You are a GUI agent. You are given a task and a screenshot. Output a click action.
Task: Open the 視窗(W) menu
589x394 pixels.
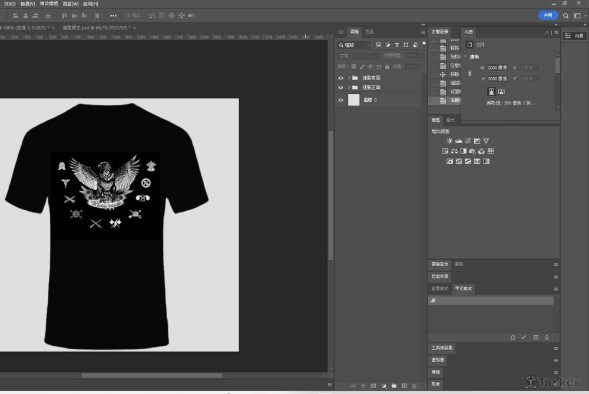71,4
